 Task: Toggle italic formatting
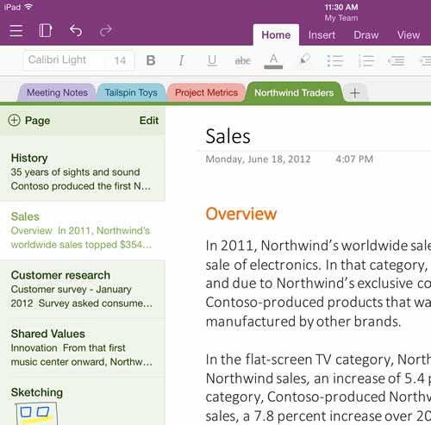[181, 60]
